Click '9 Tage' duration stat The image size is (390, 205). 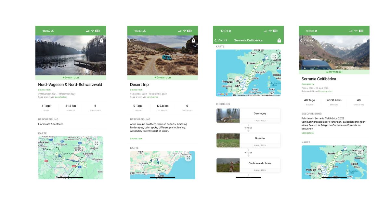coord(139,106)
